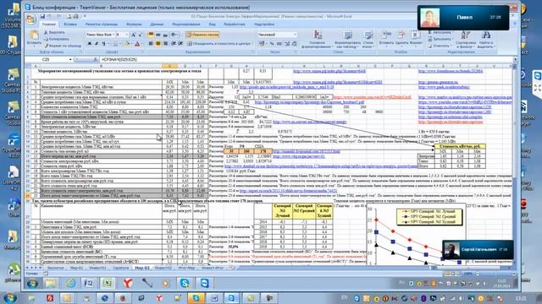Switch to the Данные tab
This screenshot has height=304, width=542.
click(157, 24)
